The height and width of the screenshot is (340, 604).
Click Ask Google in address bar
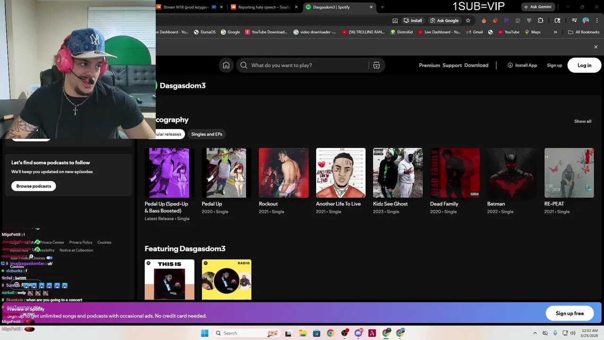(x=444, y=20)
